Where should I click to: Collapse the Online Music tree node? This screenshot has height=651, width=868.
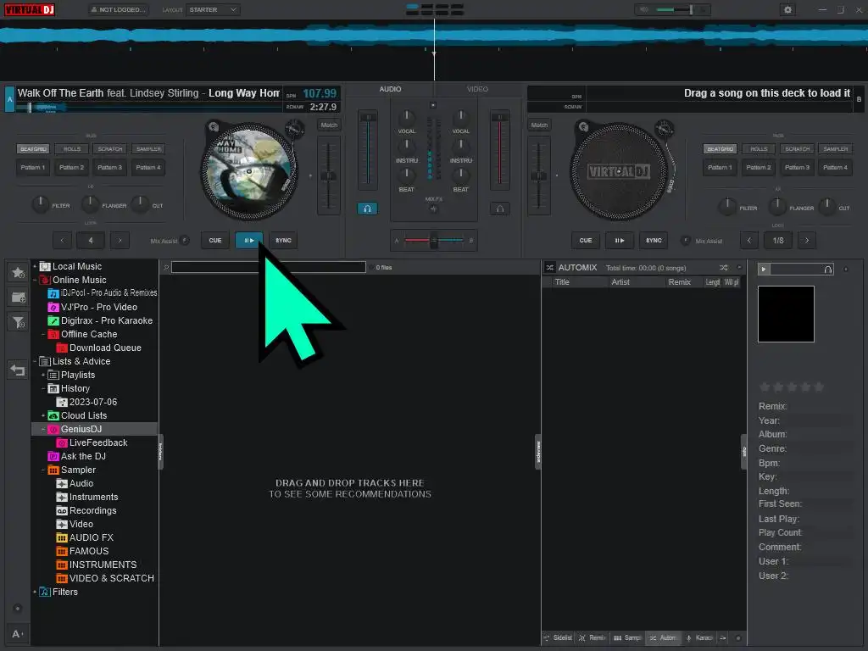(35, 280)
